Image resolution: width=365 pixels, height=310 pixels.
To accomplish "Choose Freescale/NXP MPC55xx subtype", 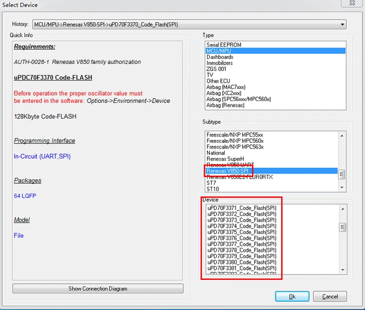I will pyautogui.click(x=271, y=135).
